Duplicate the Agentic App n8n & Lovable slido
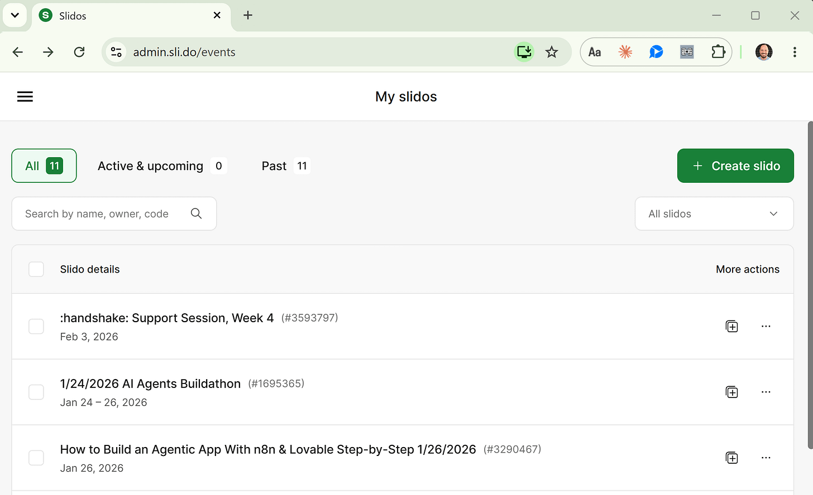The width and height of the screenshot is (813, 495). tap(731, 458)
